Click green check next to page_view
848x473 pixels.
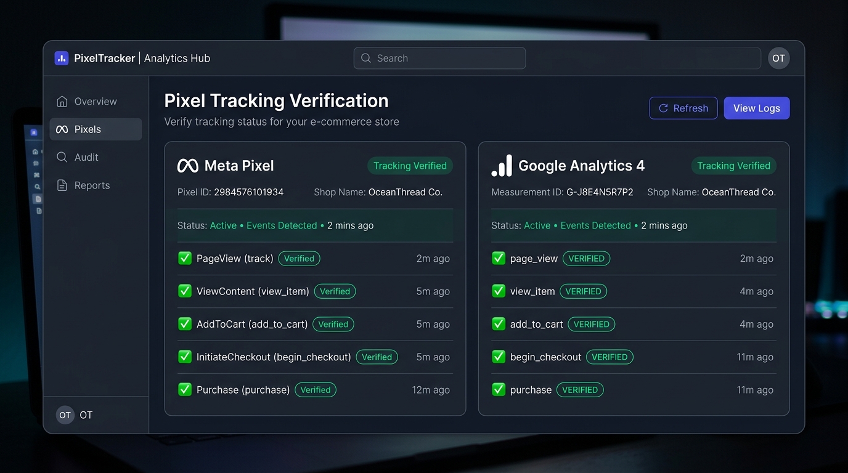499,258
